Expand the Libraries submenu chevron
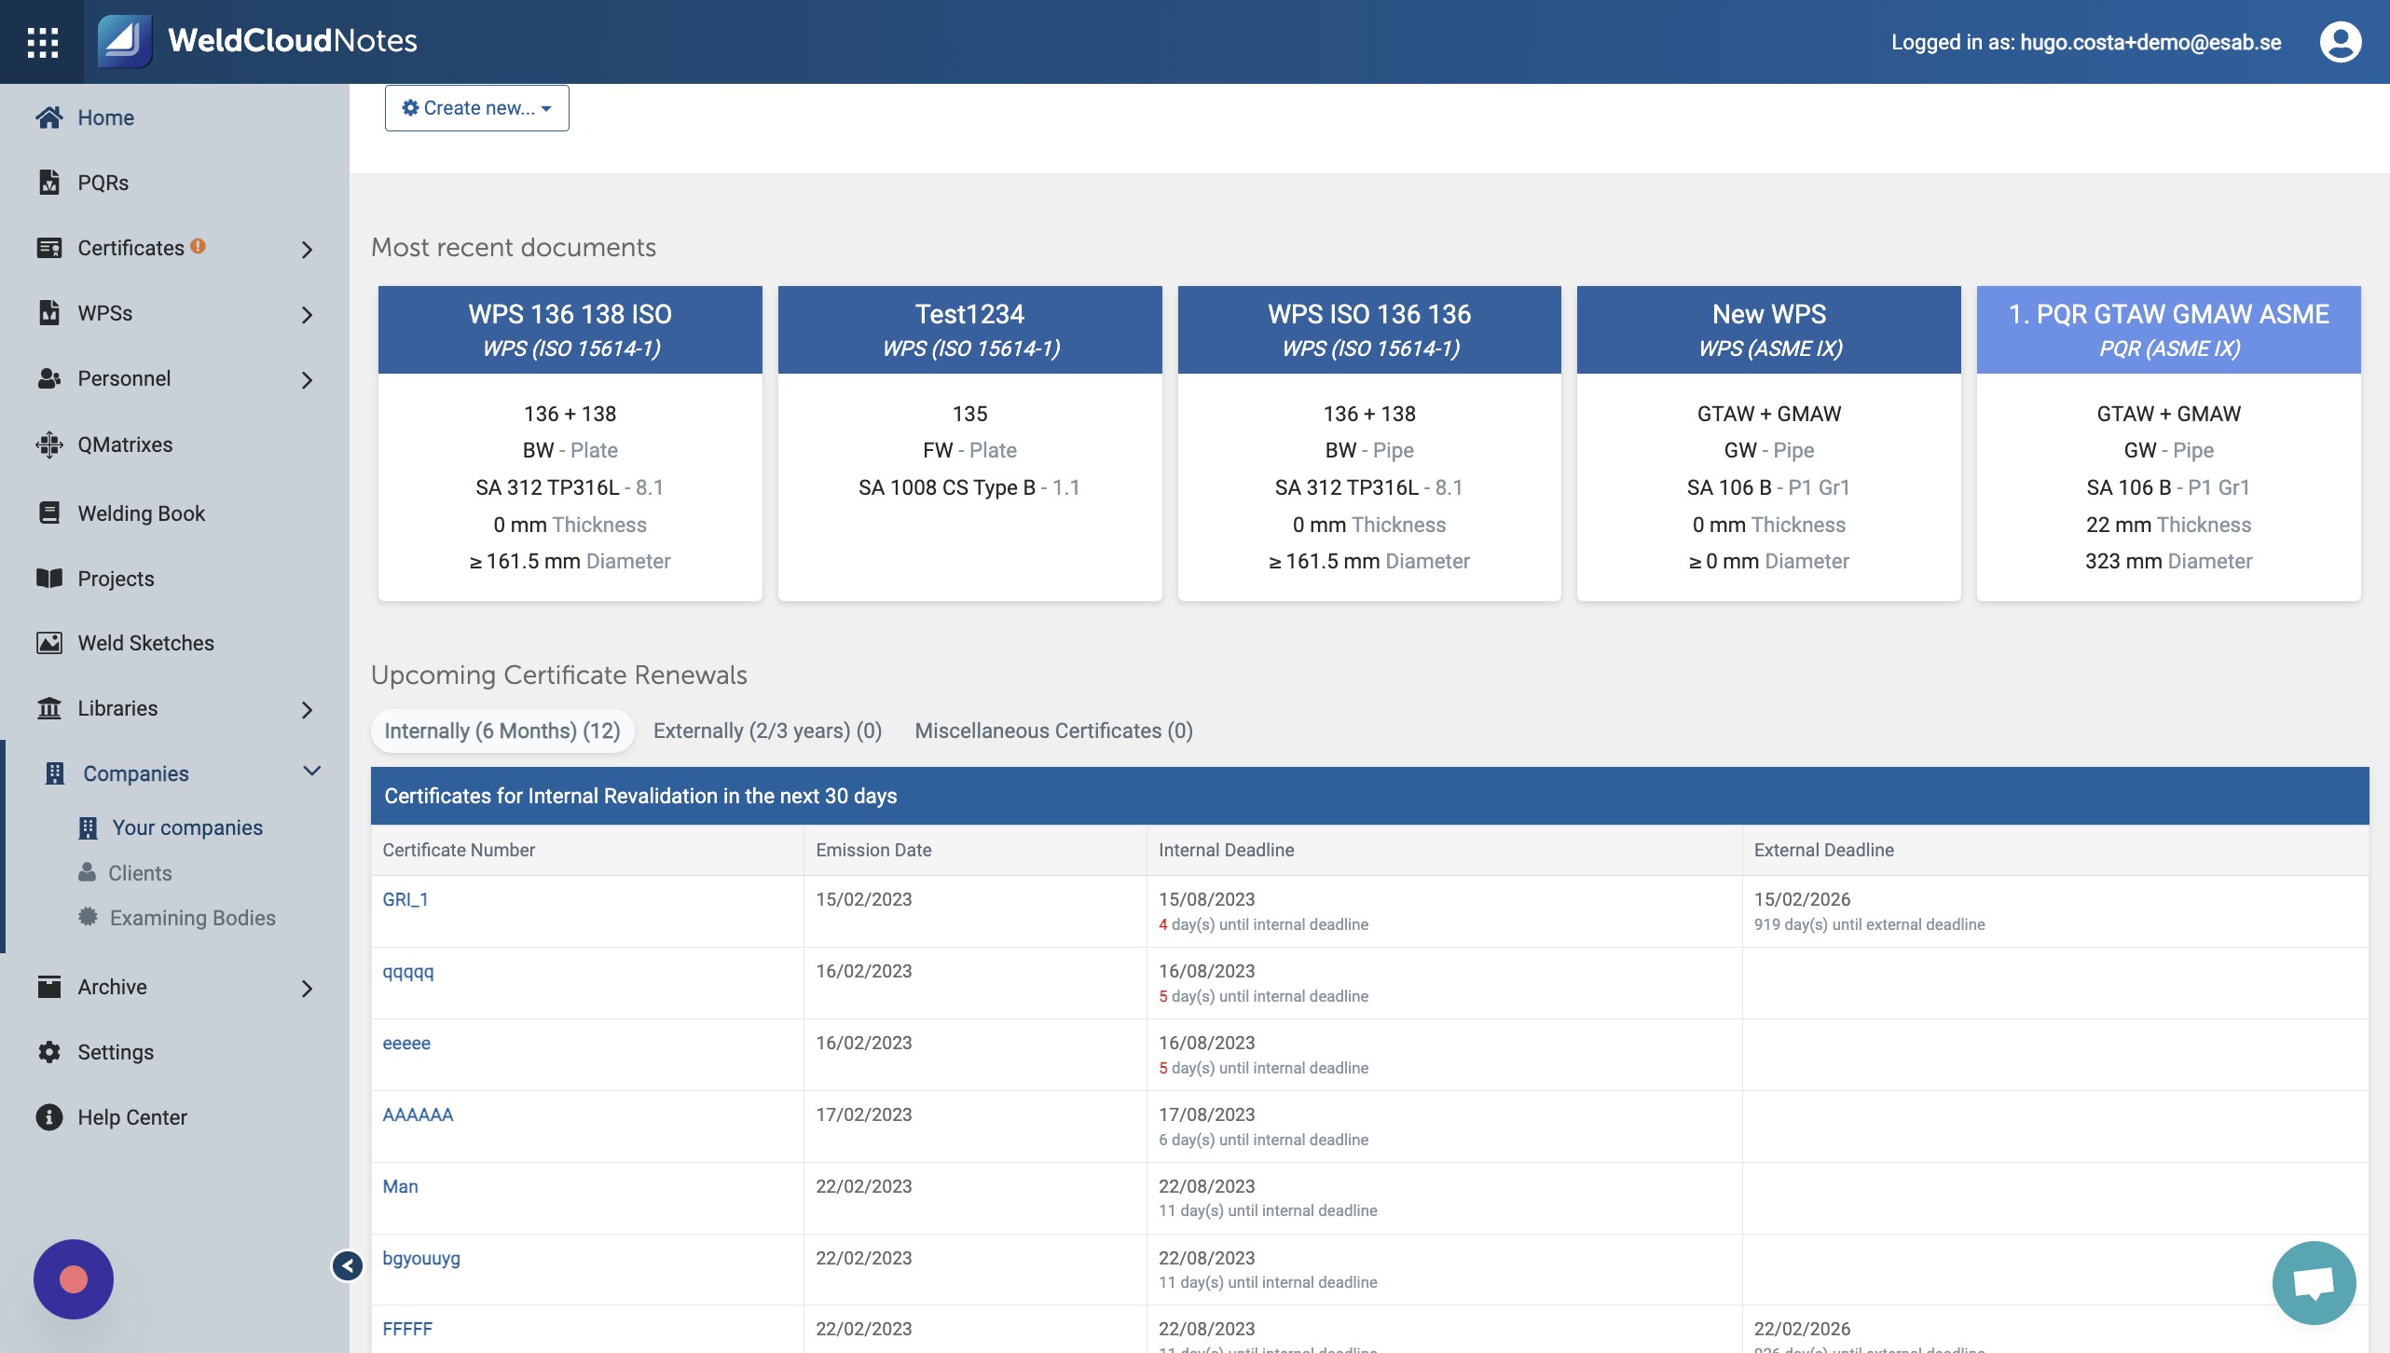 308,710
